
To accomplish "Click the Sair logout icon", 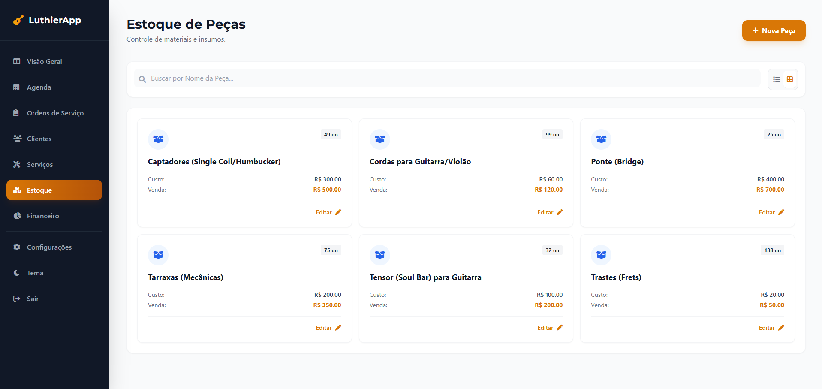I will (17, 299).
